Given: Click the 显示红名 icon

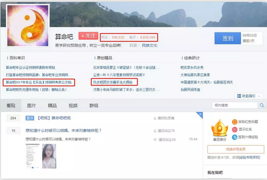Looking at the screenshot, I should [x=234, y=129].
